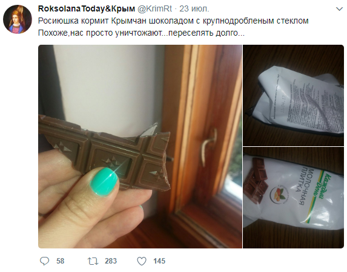This screenshot has height=272, width=347.
Task: Click the tweet's first line about Крымчан
Action: (173, 21)
